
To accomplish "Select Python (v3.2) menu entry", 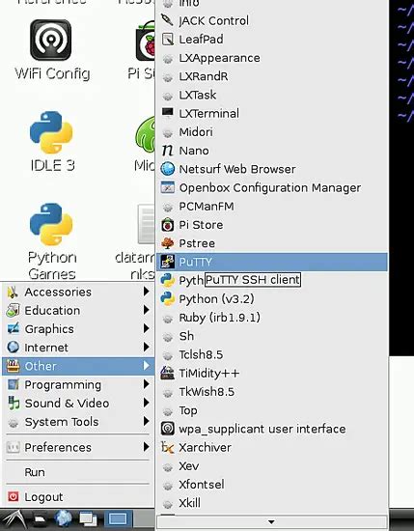I will (271, 298).
